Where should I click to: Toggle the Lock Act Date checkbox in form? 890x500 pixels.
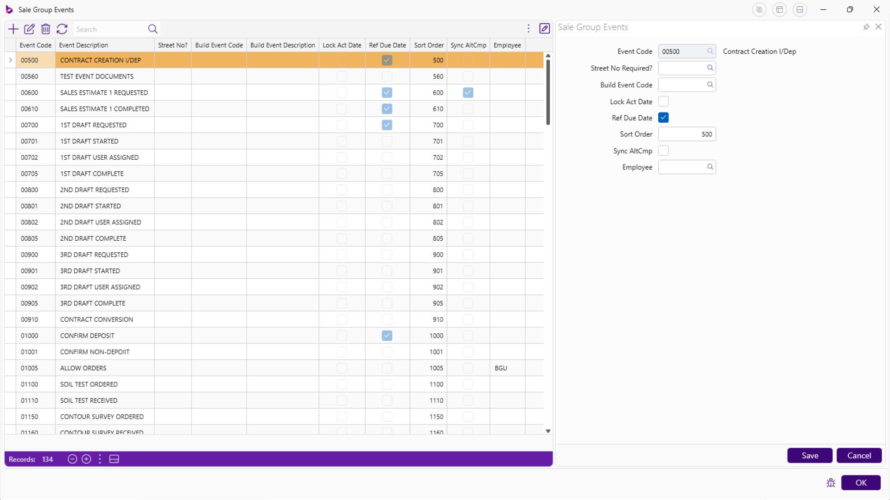point(663,101)
